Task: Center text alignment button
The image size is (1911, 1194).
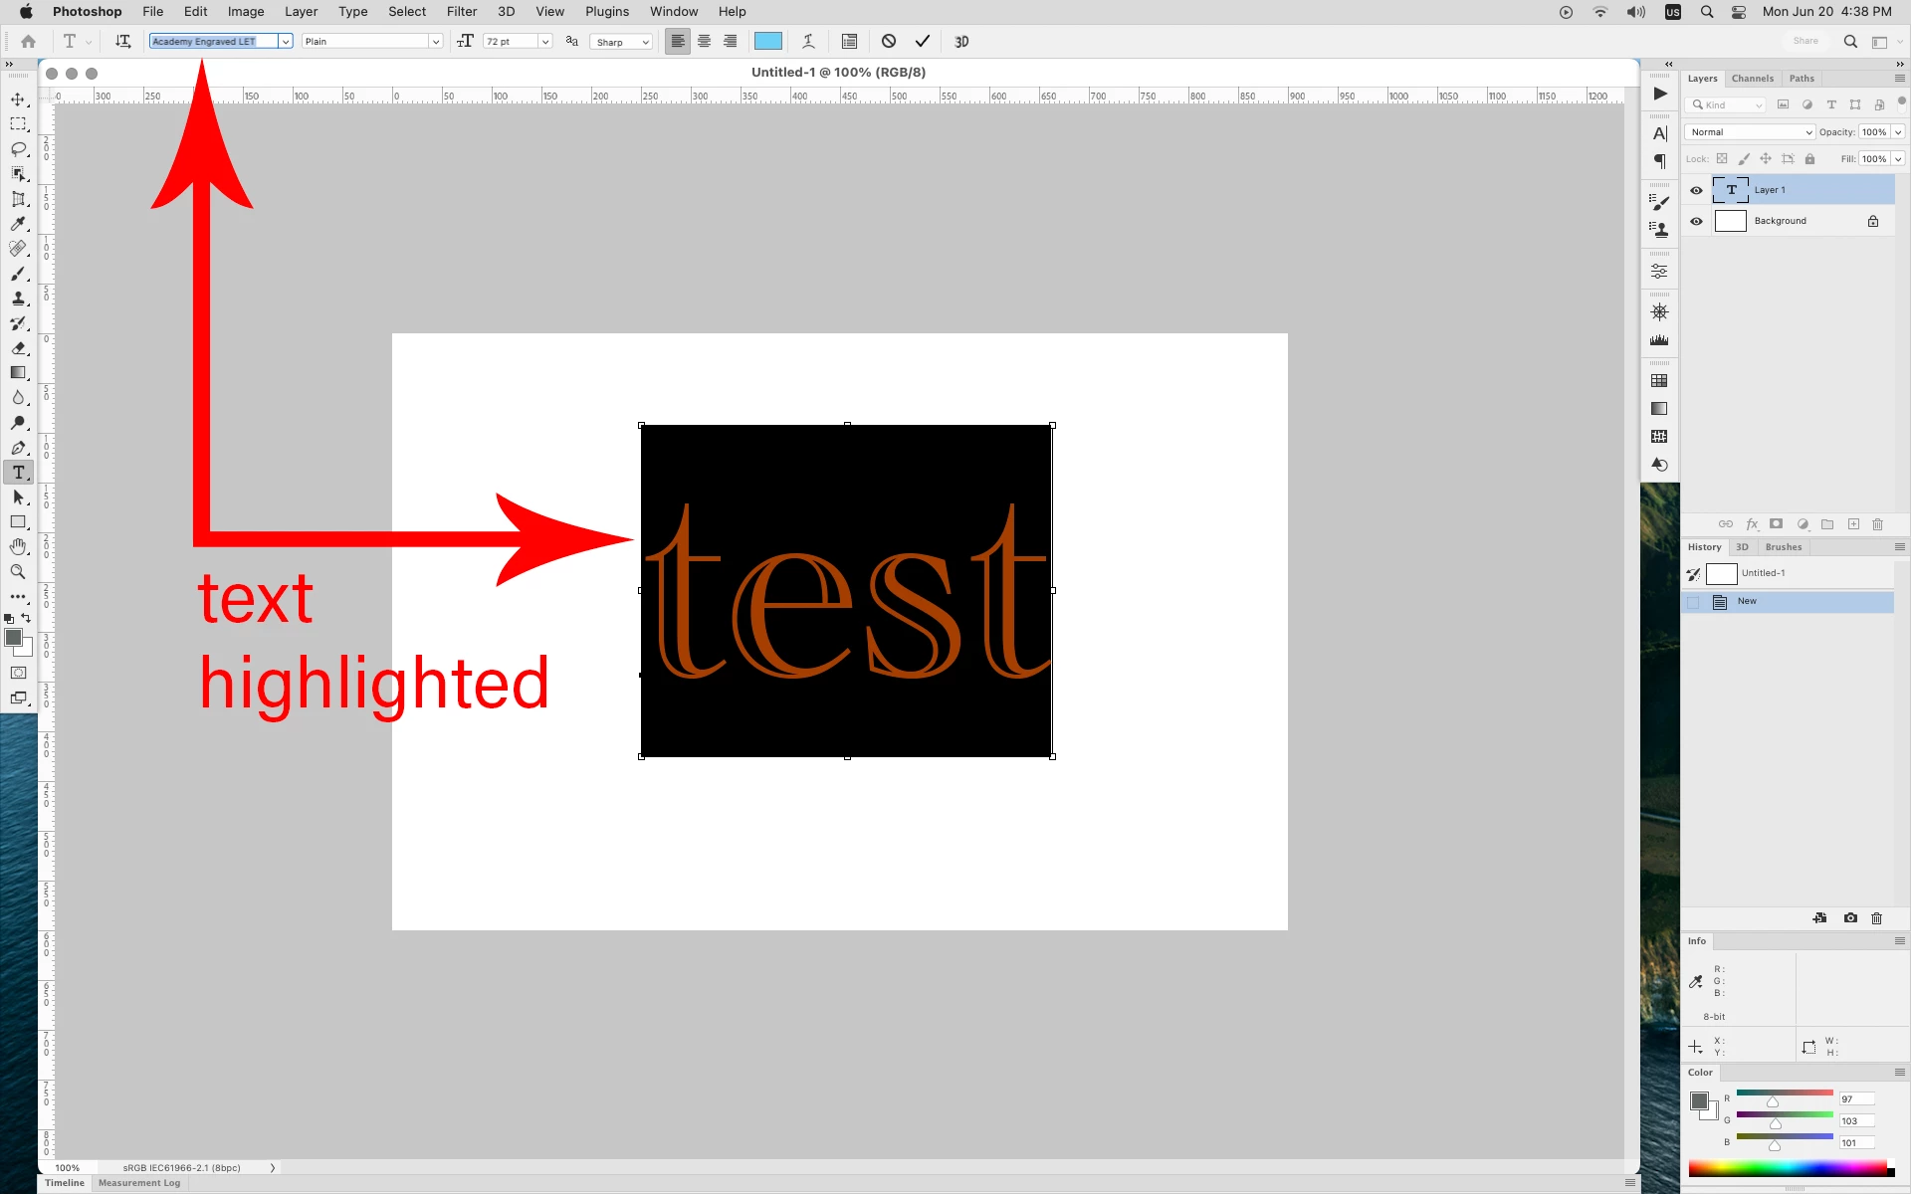Action: tap(704, 42)
